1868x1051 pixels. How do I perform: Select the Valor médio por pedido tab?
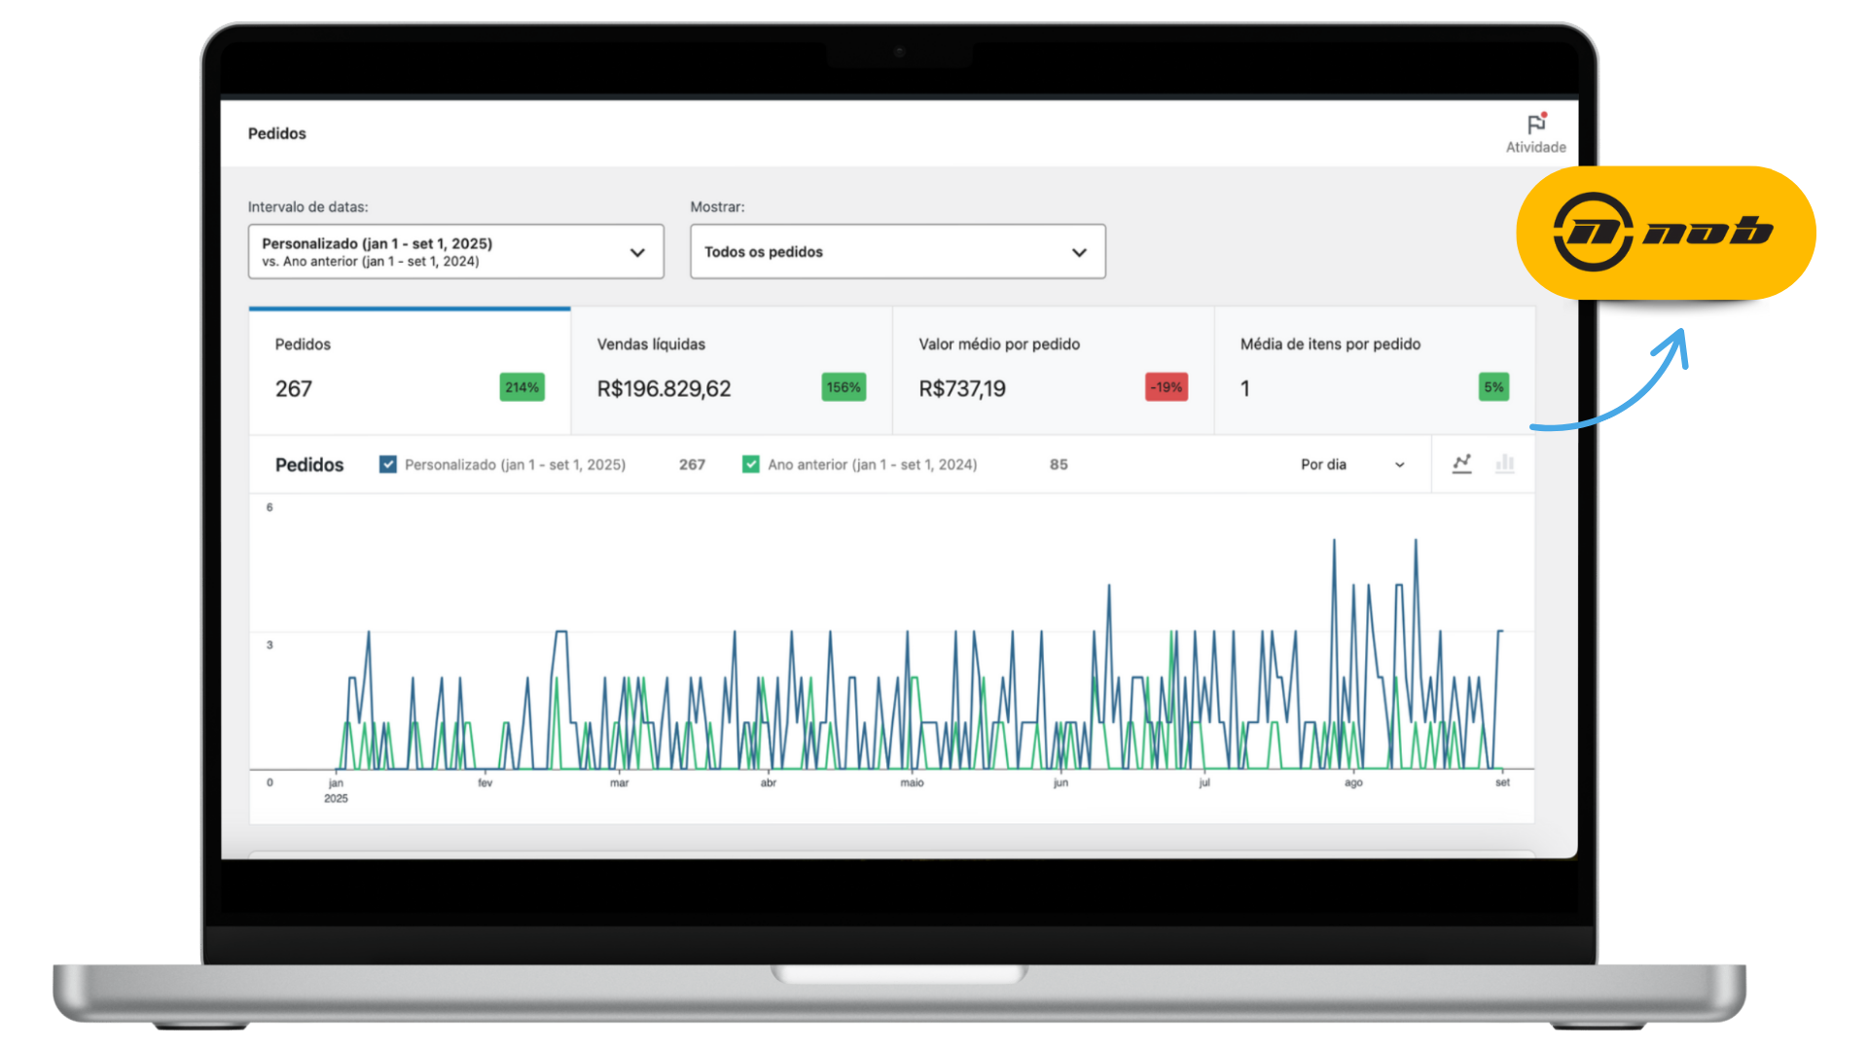pyautogui.click(x=1053, y=371)
